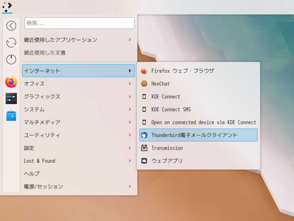Screen dimensions: 294x221
Task: Expand arrow next to システム
Action: (x=130, y=109)
